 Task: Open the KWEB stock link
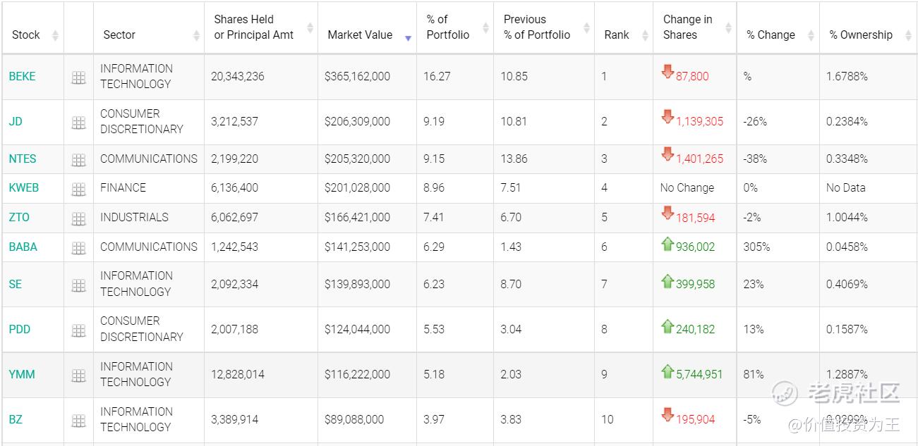tap(24, 187)
